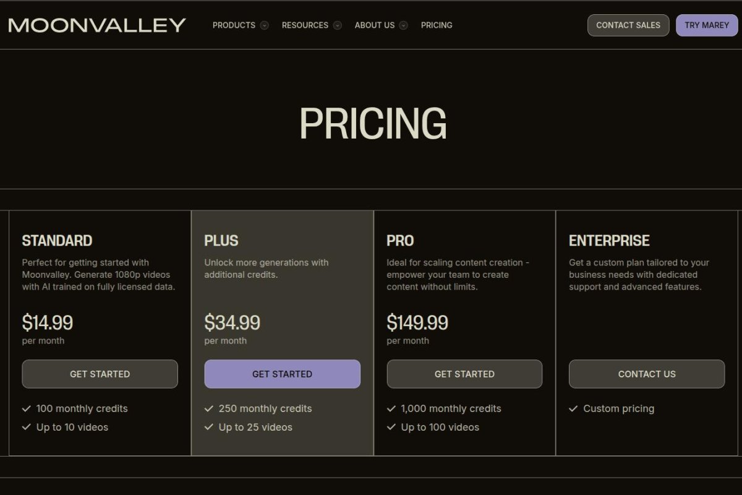Click checkmark next to Up to 25 videos
This screenshot has height=495, width=742.
(x=209, y=427)
